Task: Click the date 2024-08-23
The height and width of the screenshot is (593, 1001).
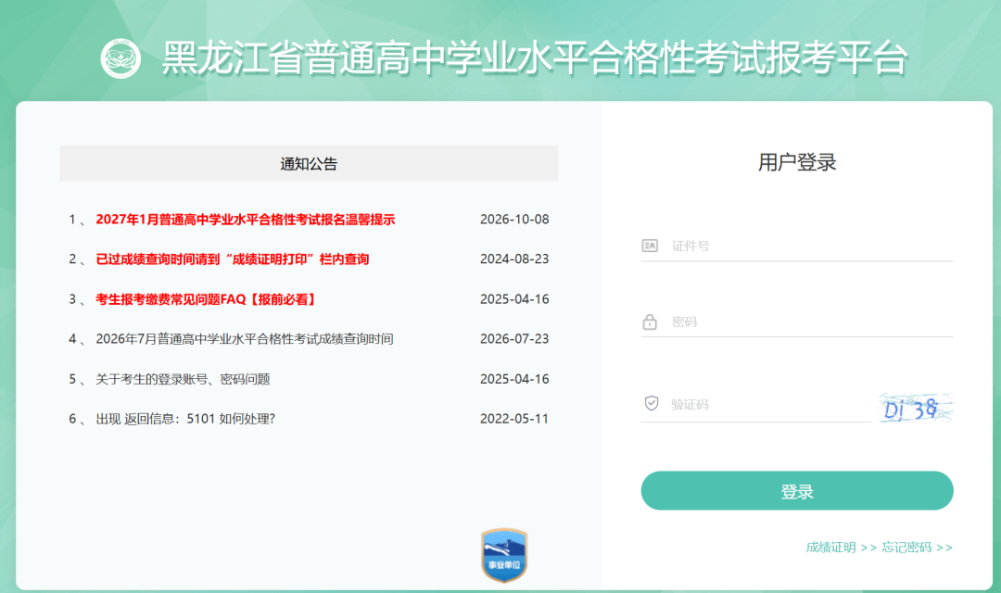Action: coord(514,259)
